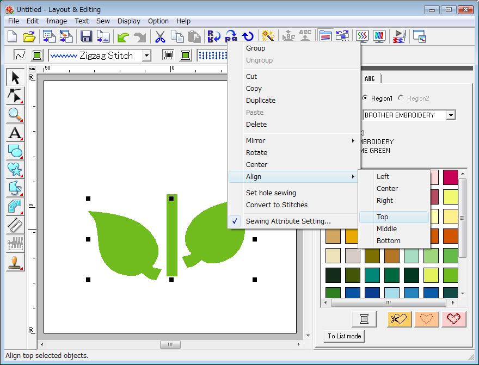This screenshot has width=479, height=365.
Task: Click the scissors-heart applique icon
Action: click(400, 319)
